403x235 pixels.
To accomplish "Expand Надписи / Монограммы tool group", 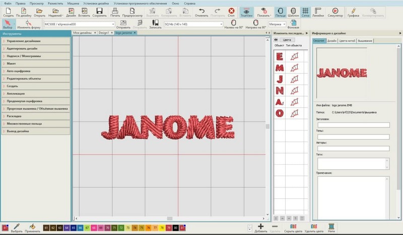I will click(x=36, y=56).
